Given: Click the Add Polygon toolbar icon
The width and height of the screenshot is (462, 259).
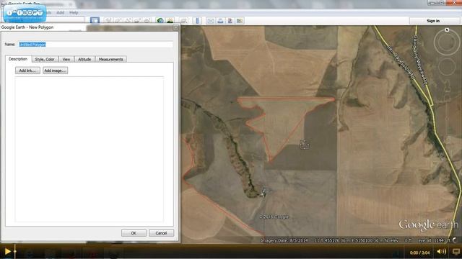Looking at the screenshot, I should (118, 21).
